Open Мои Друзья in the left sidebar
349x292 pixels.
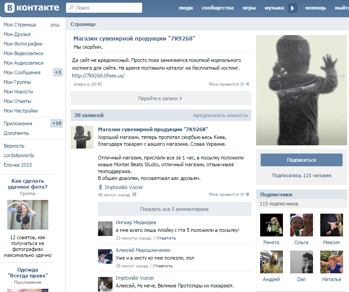[17, 34]
